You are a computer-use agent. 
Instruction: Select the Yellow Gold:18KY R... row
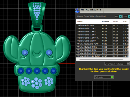coord(102,38)
